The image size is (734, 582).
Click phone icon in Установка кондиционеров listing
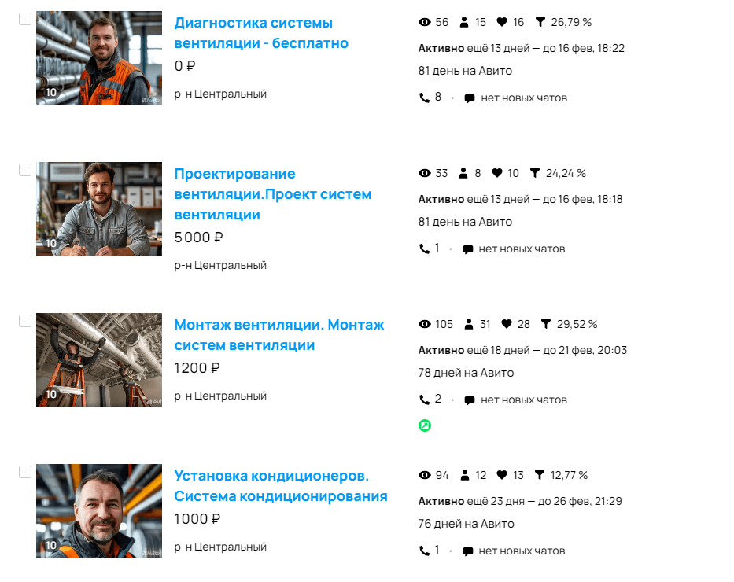coord(424,551)
